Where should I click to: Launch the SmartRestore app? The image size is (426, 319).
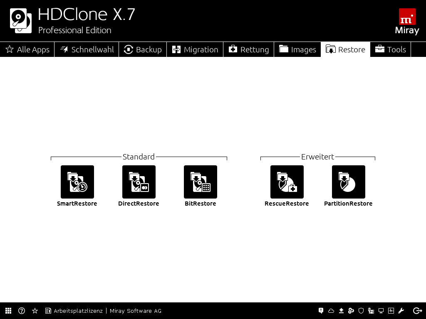coord(77,182)
